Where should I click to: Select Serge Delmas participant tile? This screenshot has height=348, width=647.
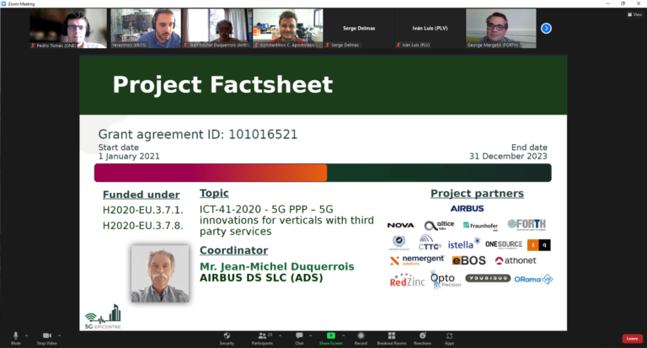359,28
